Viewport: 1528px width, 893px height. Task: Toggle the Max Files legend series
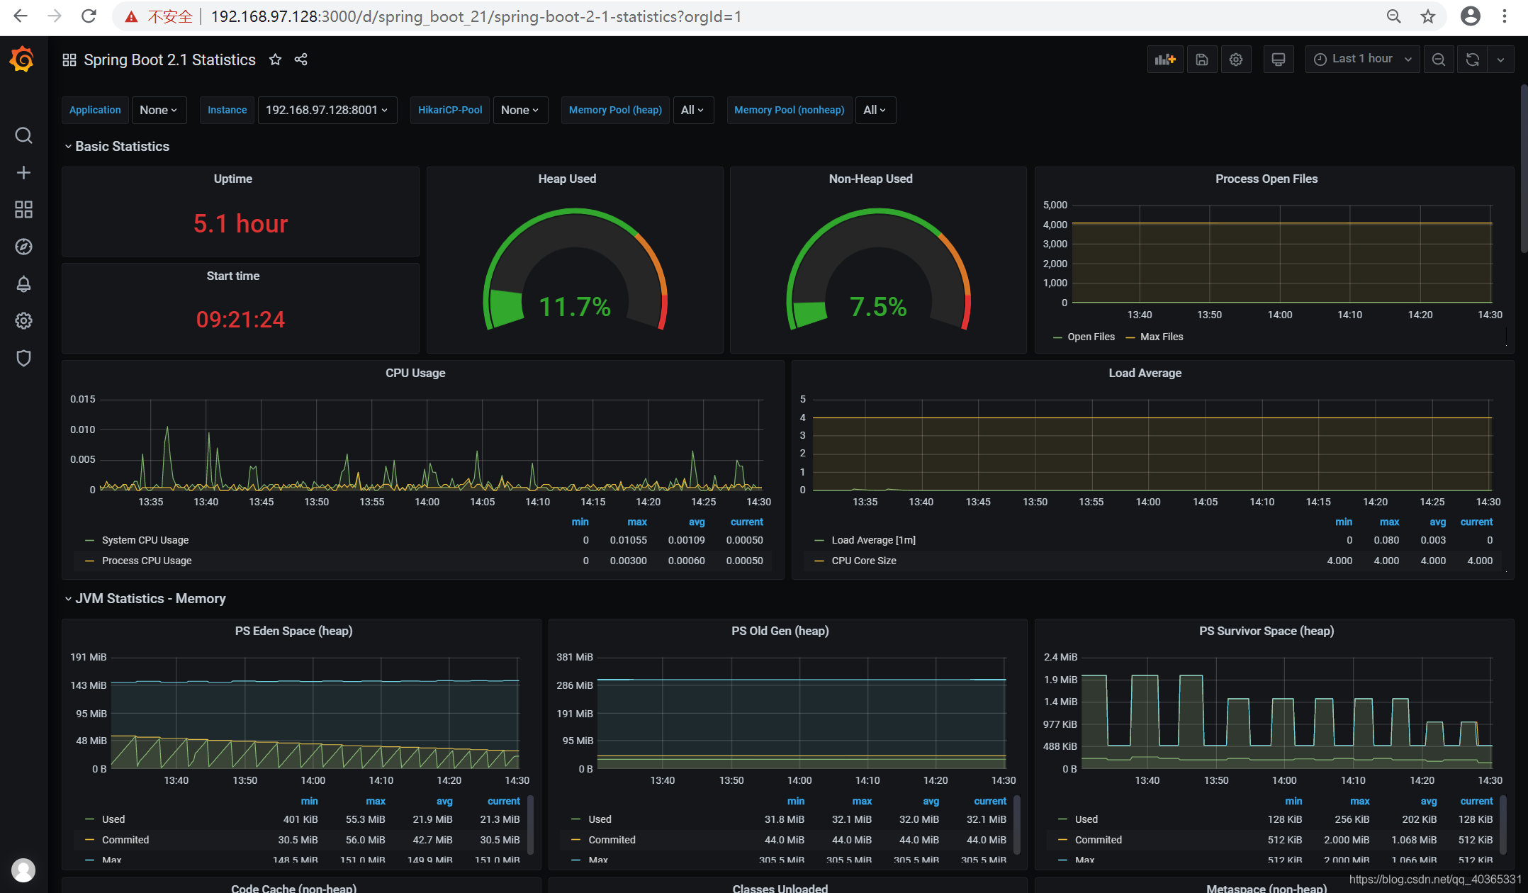coord(1162,337)
